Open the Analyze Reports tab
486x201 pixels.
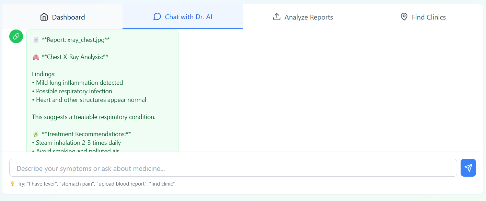point(303,16)
